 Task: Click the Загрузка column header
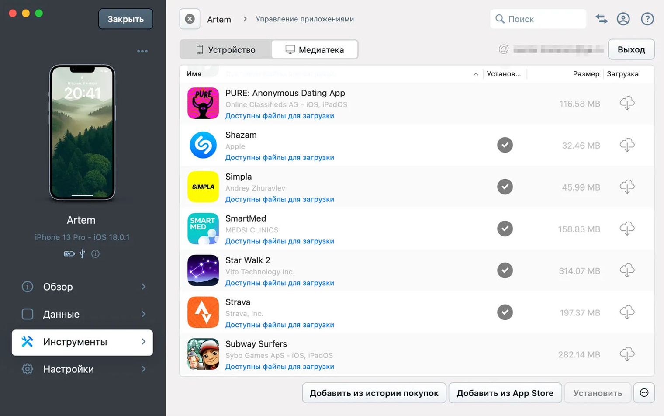pos(622,74)
